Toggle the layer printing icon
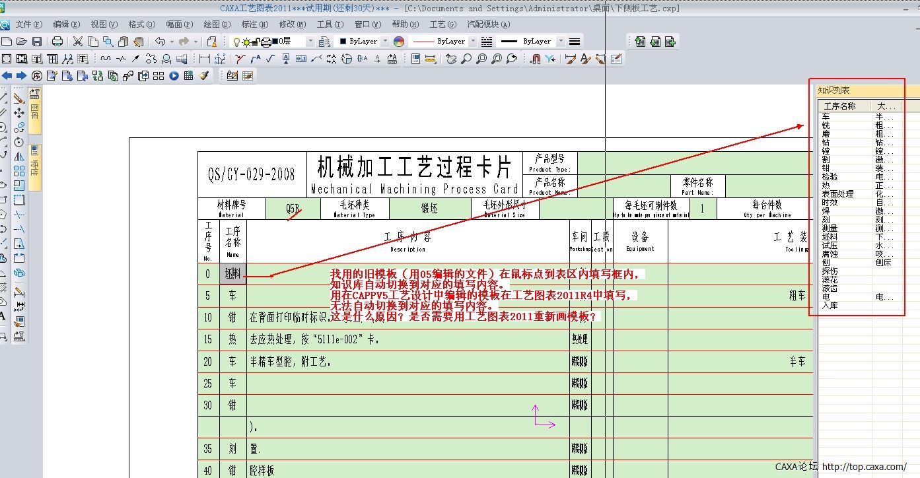 tap(264, 40)
